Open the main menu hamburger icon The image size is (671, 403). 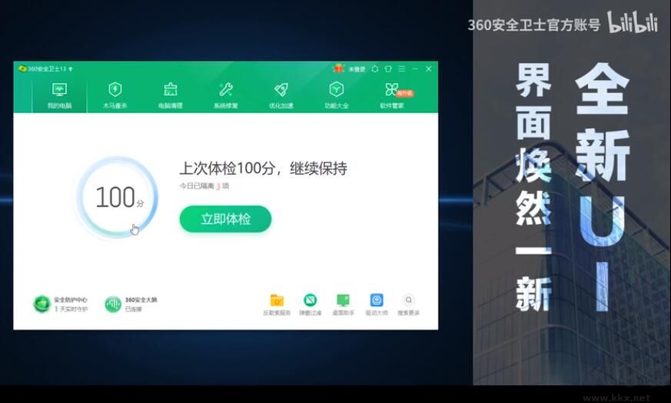click(401, 69)
